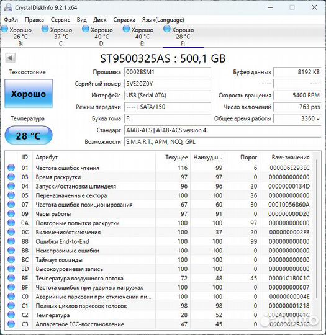Click the drive title ST9500325AS : 500,1 GB
Image resolution: width=326 pixels, height=335 pixels.
click(163, 58)
